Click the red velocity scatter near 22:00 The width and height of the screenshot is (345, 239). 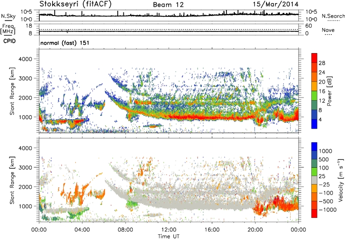(278, 201)
